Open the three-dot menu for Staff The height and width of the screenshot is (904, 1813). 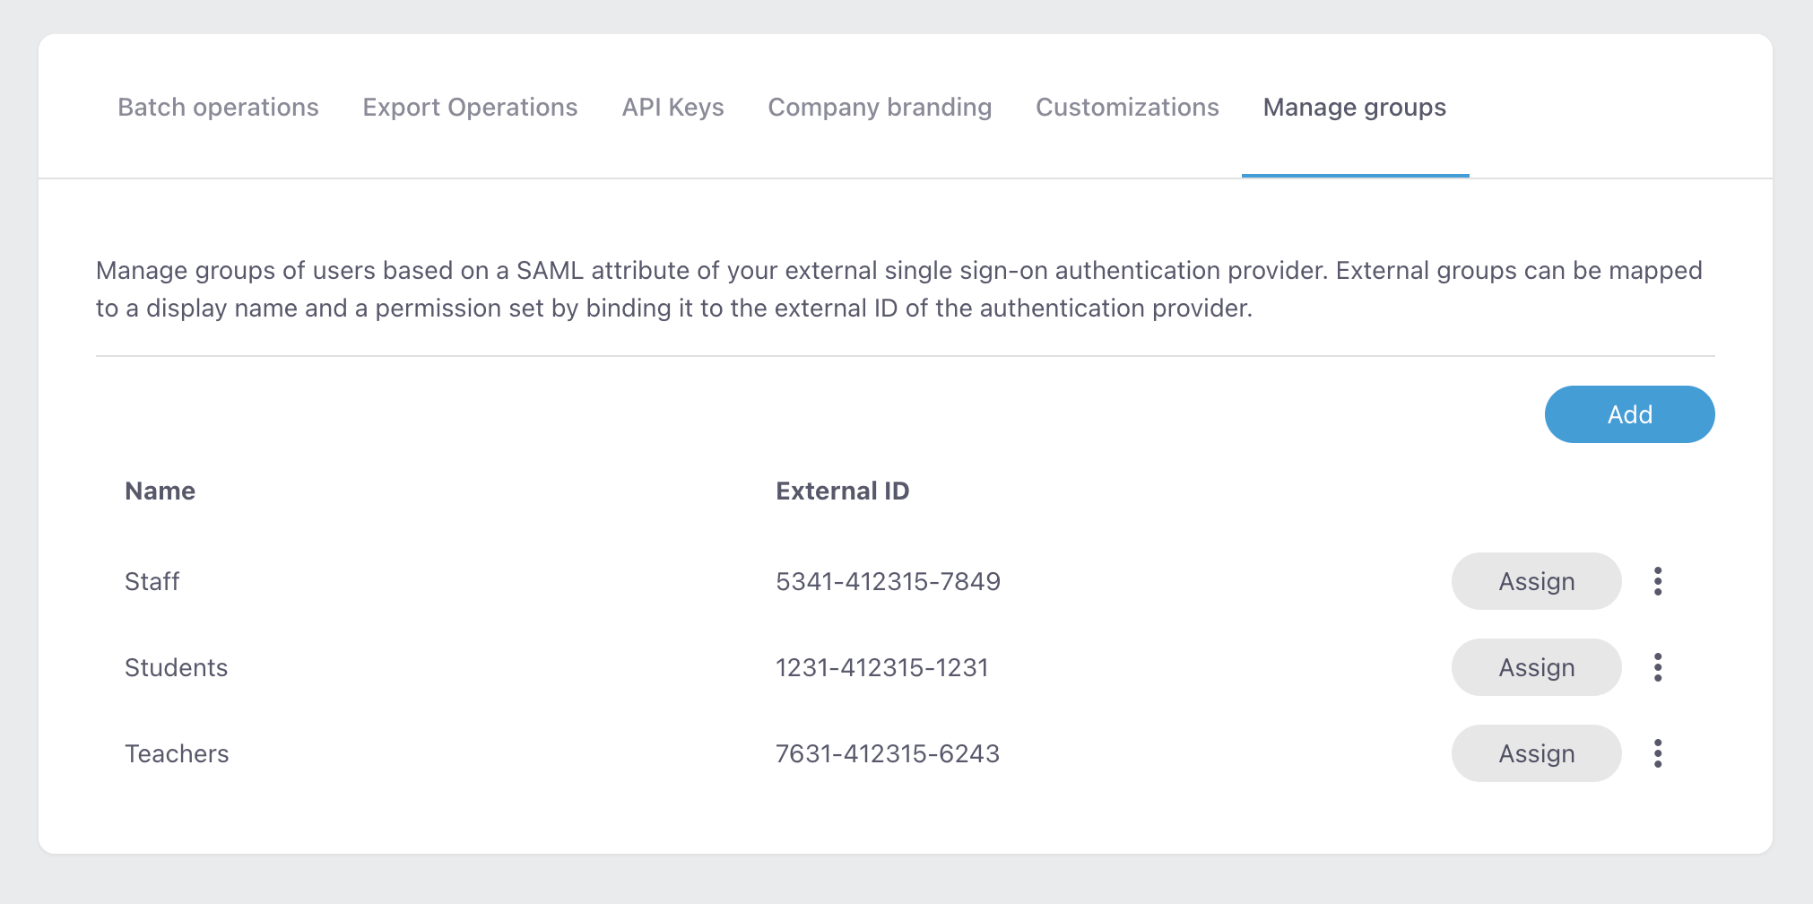point(1658,581)
